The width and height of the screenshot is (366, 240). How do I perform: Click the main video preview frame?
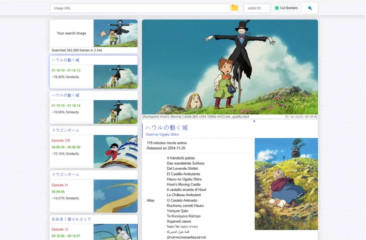pyautogui.click(x=230, y=67)
